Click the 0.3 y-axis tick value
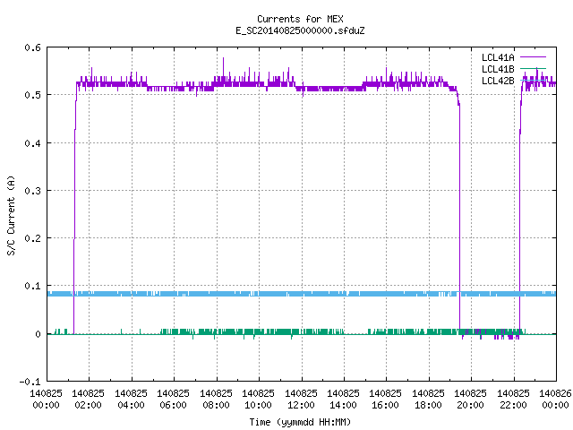 (32, 191)
